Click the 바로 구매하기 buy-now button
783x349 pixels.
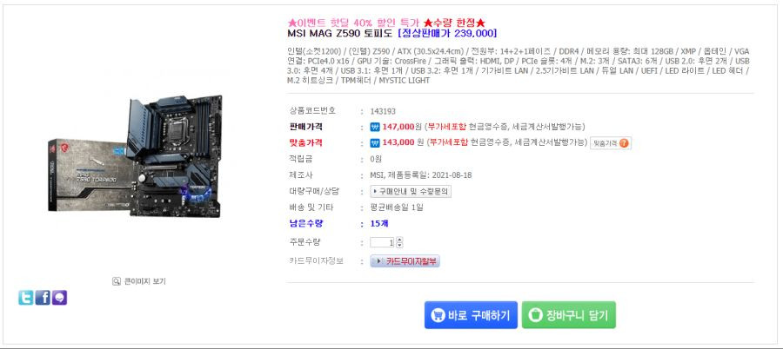point(471,315)
